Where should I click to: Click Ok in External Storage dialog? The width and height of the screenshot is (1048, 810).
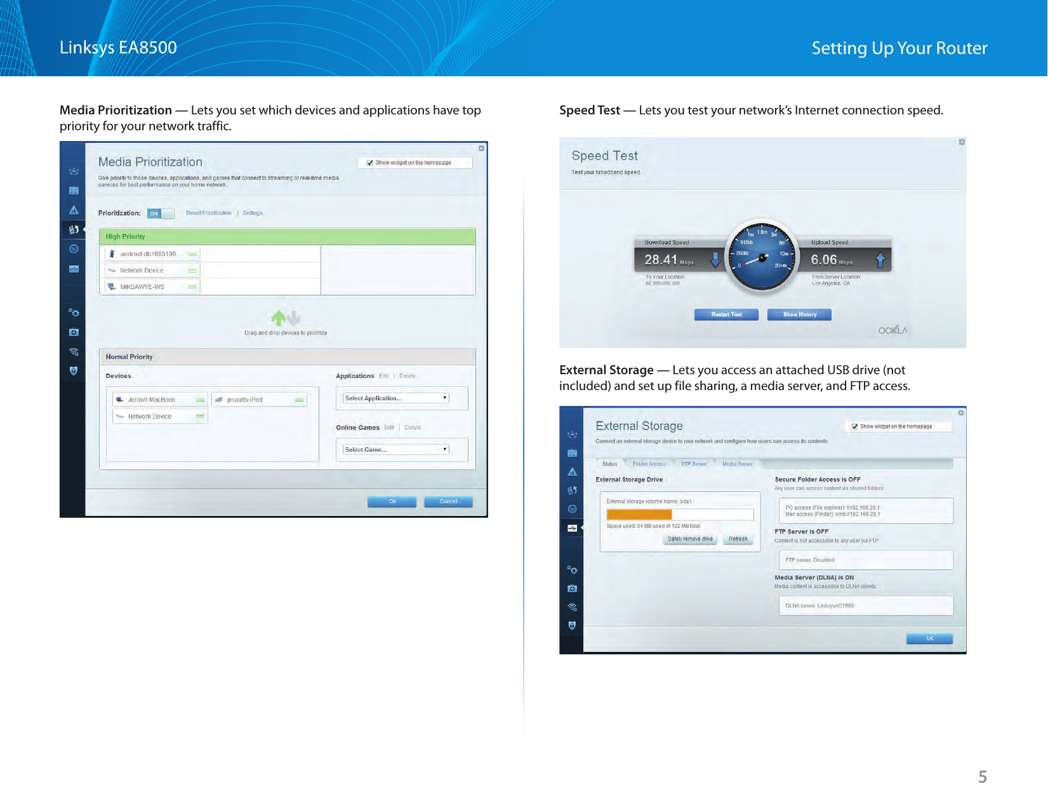[x=930, y=639]
